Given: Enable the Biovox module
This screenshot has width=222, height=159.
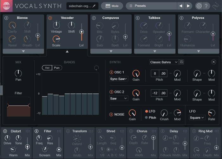Looking at the screenshot, I should tap(6, 18).
